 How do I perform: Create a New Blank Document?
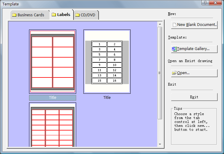click(194, 25)
